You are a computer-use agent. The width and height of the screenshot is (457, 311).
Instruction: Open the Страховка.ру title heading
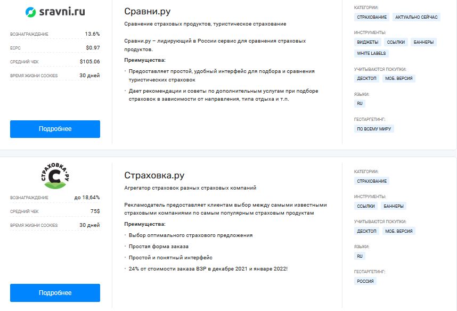coord(154,175)
